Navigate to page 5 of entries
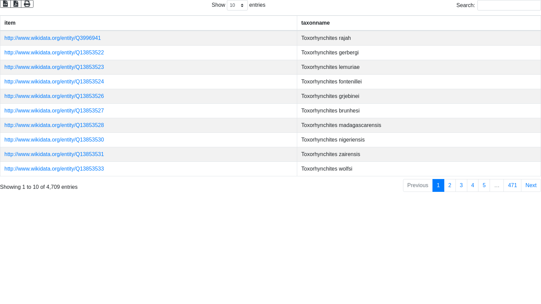 click(484, 185)
